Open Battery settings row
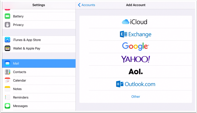197x113 pixels. 39,16
